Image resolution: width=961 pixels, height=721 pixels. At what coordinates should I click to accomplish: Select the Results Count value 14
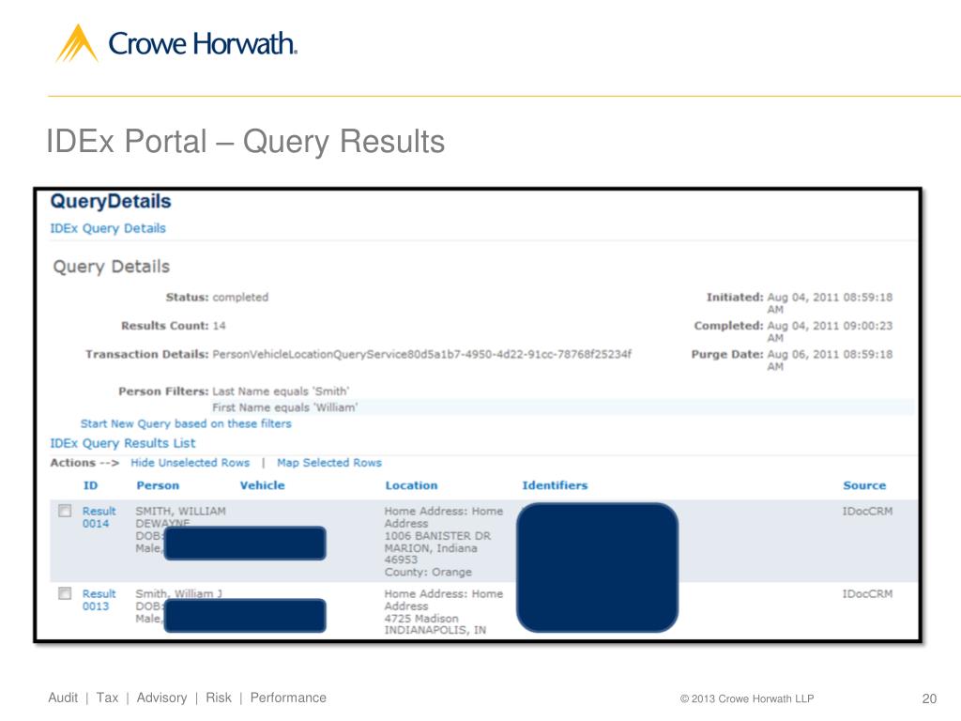tap(219, 326)
